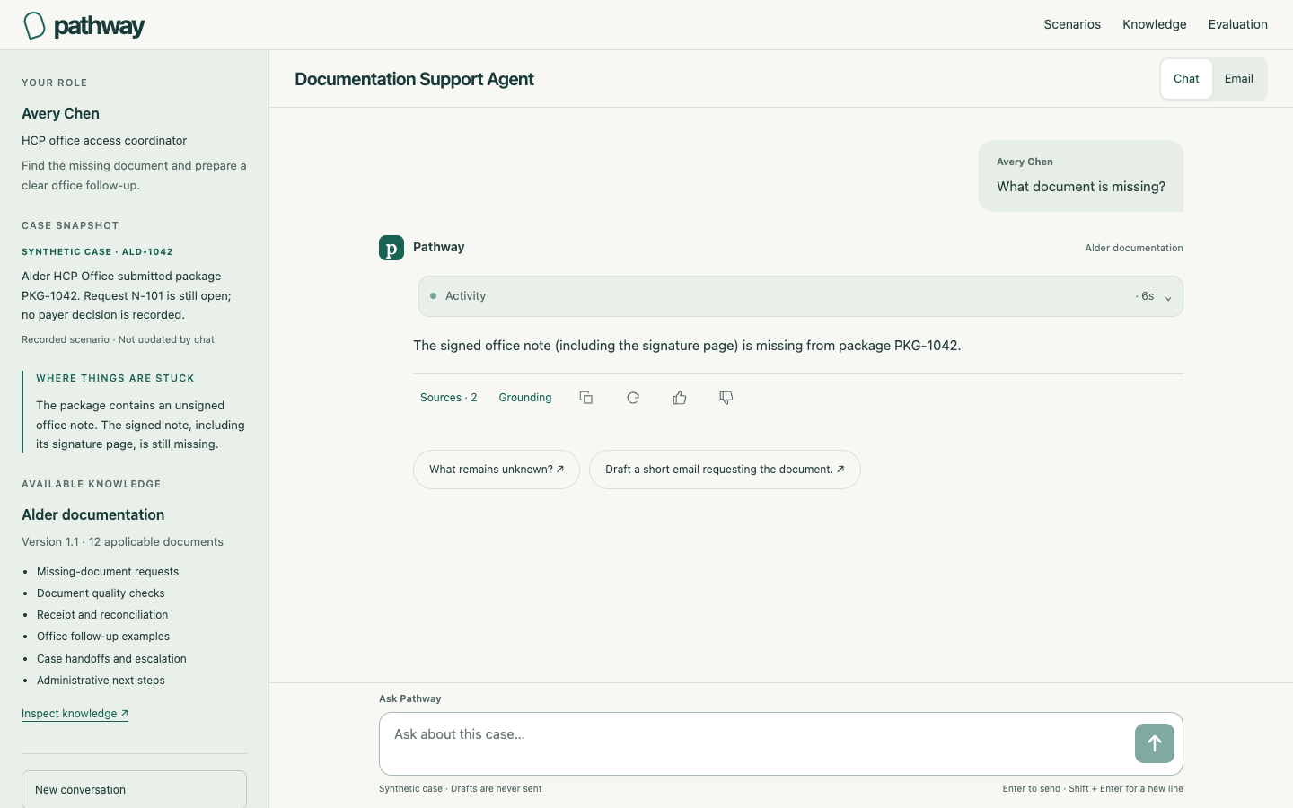Copy the Pathway response

click(x=586, y=398)
